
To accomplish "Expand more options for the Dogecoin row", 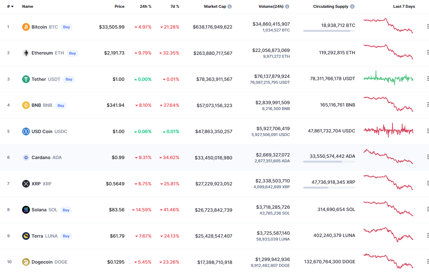I will point(428,261).
